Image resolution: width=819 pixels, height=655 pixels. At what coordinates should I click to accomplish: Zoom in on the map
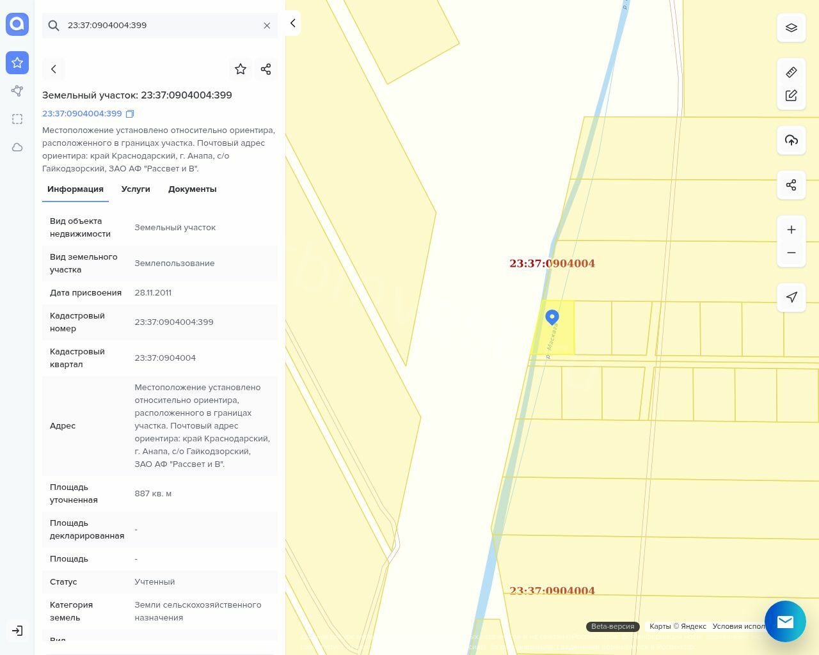(791, 230)
